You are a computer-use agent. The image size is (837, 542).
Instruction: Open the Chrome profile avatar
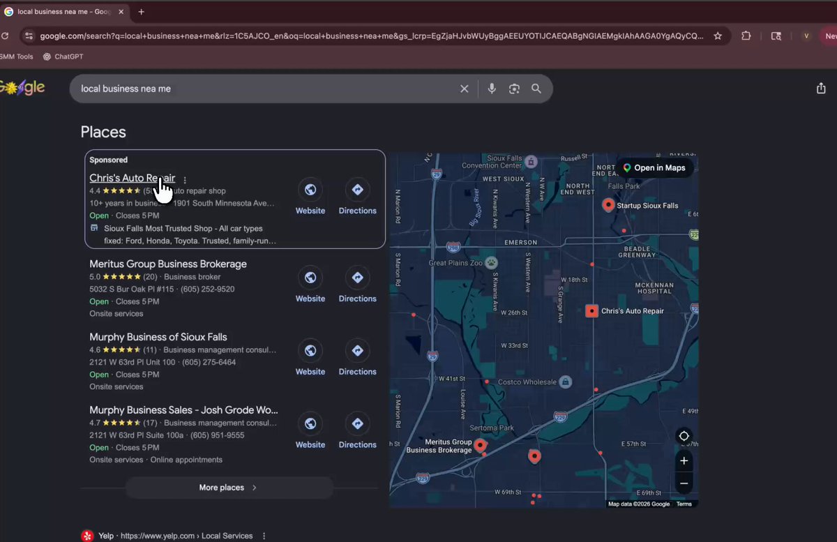(806, 36)
